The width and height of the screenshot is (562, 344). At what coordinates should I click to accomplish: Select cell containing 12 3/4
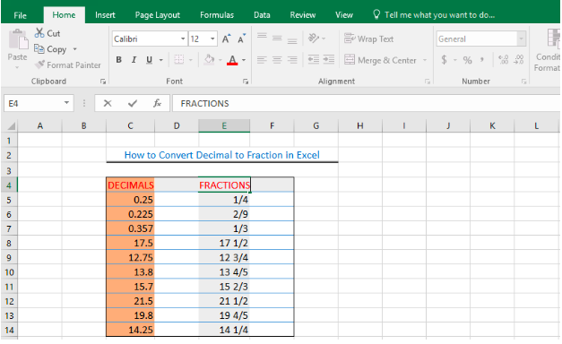[224, 258]
